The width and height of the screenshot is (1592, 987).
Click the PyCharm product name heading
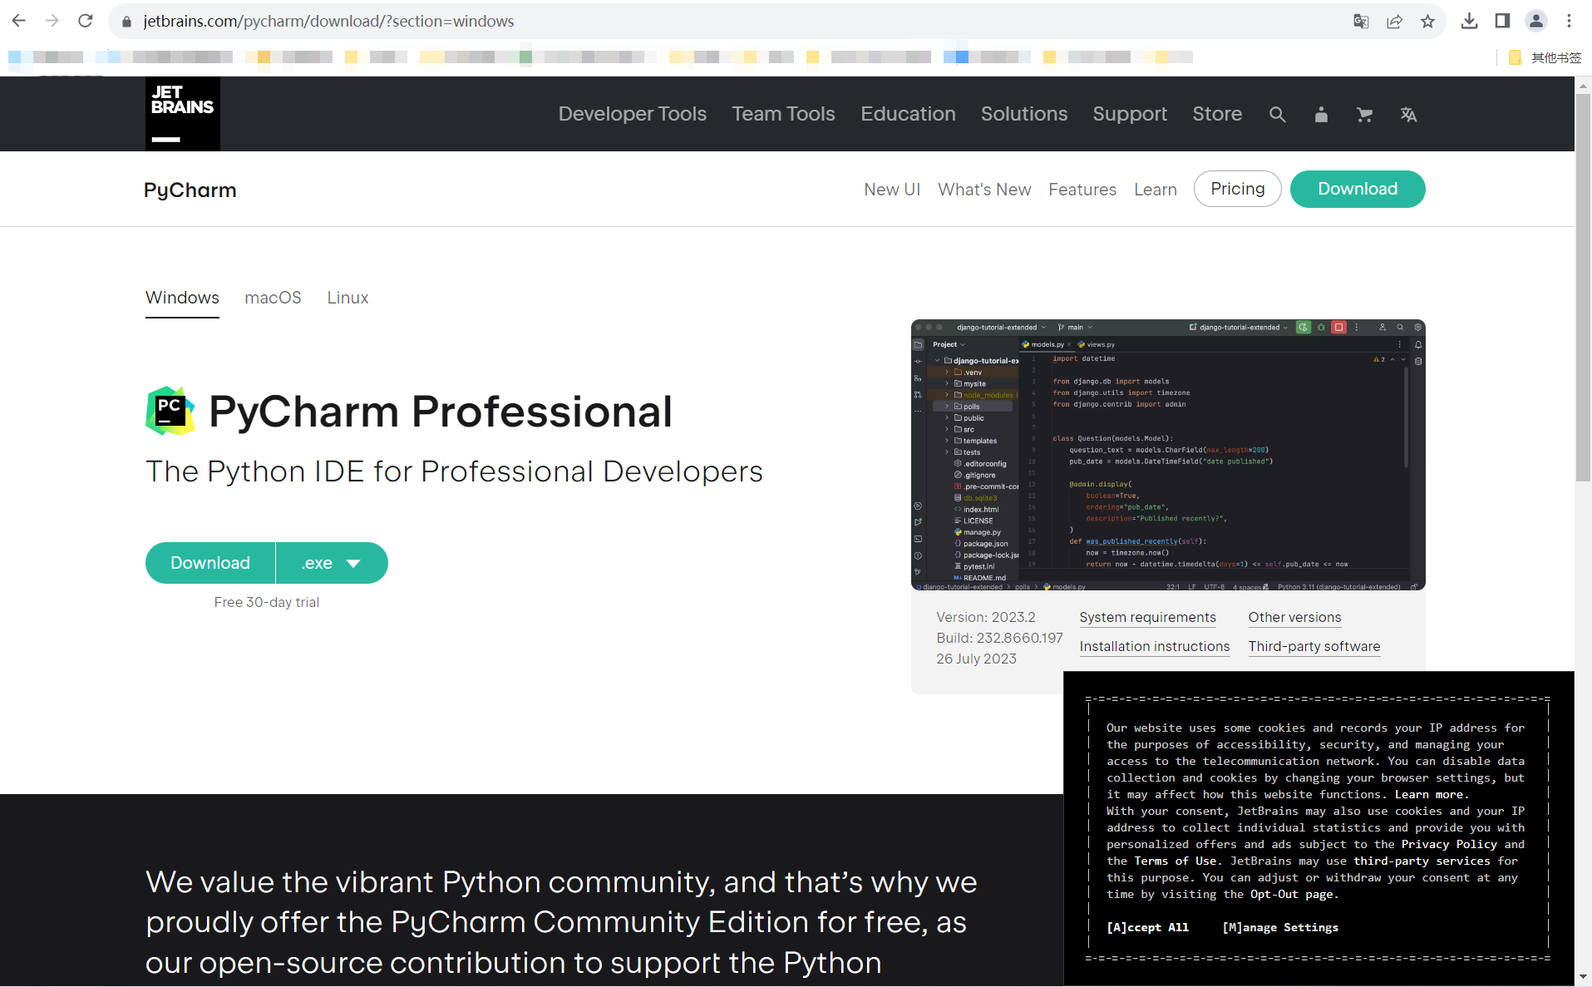click(x=190, y=190)
